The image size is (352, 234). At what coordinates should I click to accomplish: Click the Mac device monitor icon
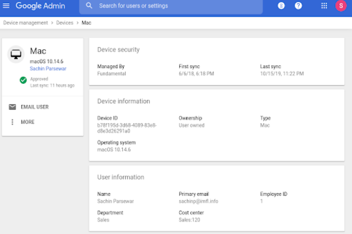tap(16, 54)
